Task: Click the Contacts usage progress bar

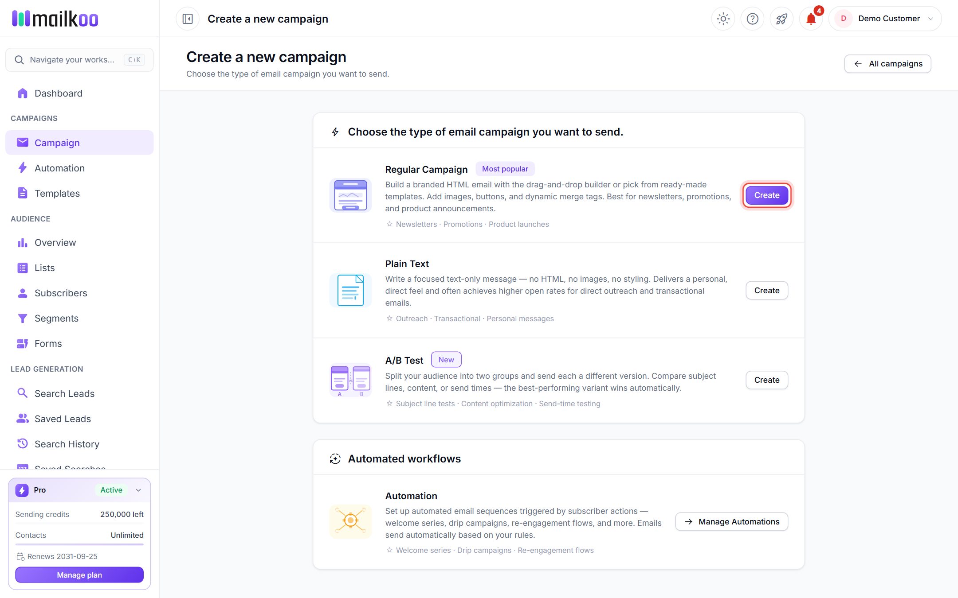Action: [79, 544]
